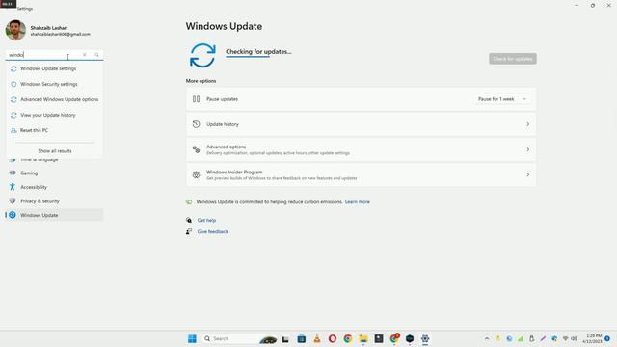
Task: Click the large update sync arrows icon
Action: click(x=202, y=56)
